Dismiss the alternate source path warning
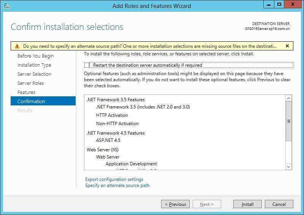This screenshot has height=215, width=304. (x=287, y=46)
